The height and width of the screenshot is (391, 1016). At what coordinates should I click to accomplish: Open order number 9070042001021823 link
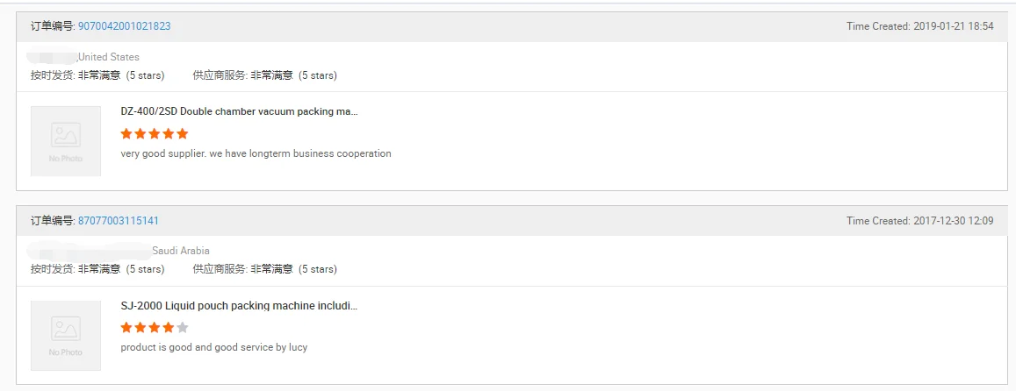[124, 26]
